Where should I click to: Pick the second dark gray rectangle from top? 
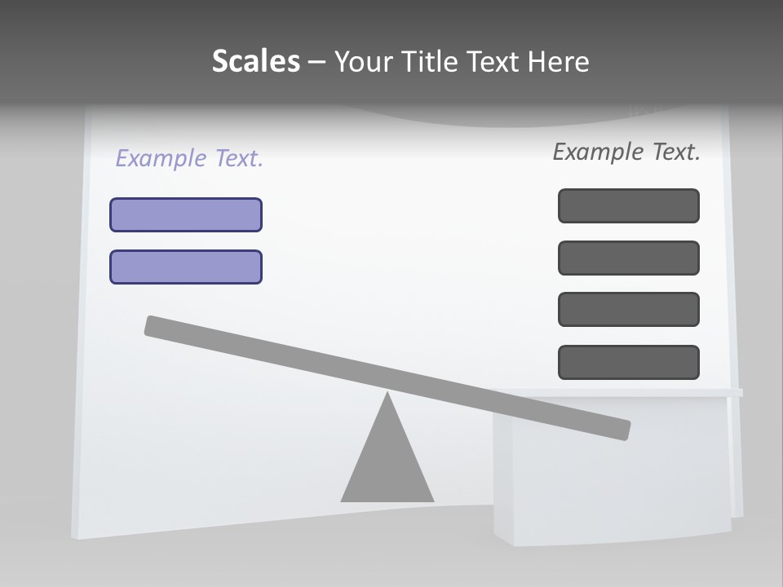(629, 258)
